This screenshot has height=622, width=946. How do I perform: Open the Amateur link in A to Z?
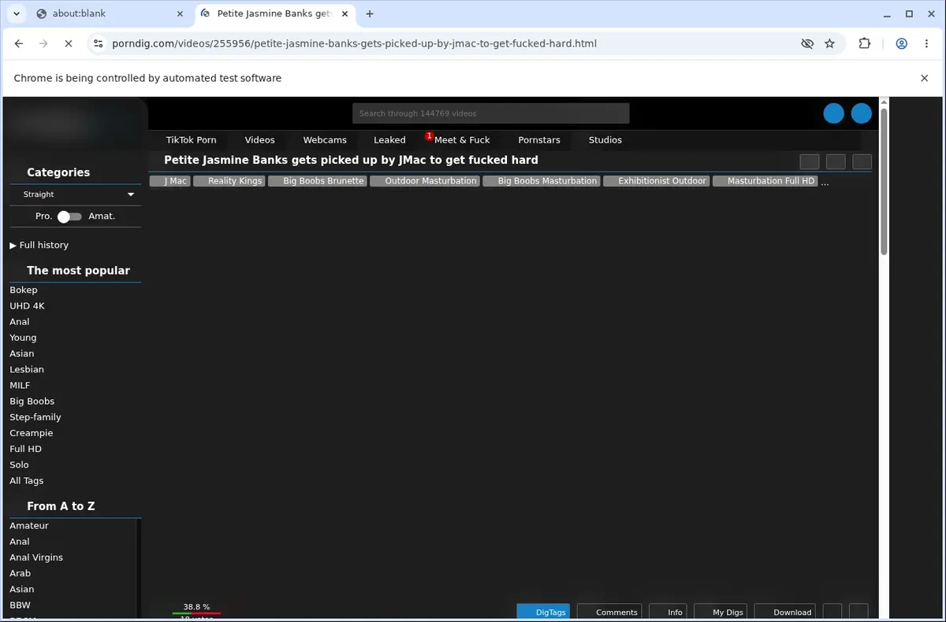coord(29,525)
